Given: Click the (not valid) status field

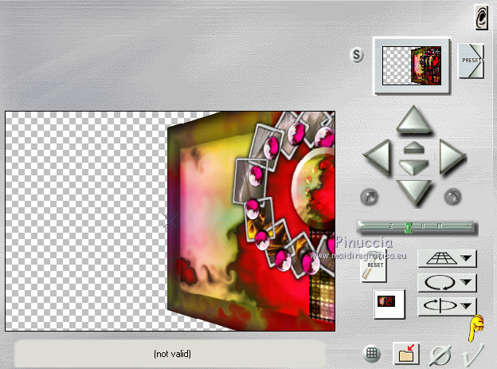Looking at the screenshot, I should coord(170,354).
